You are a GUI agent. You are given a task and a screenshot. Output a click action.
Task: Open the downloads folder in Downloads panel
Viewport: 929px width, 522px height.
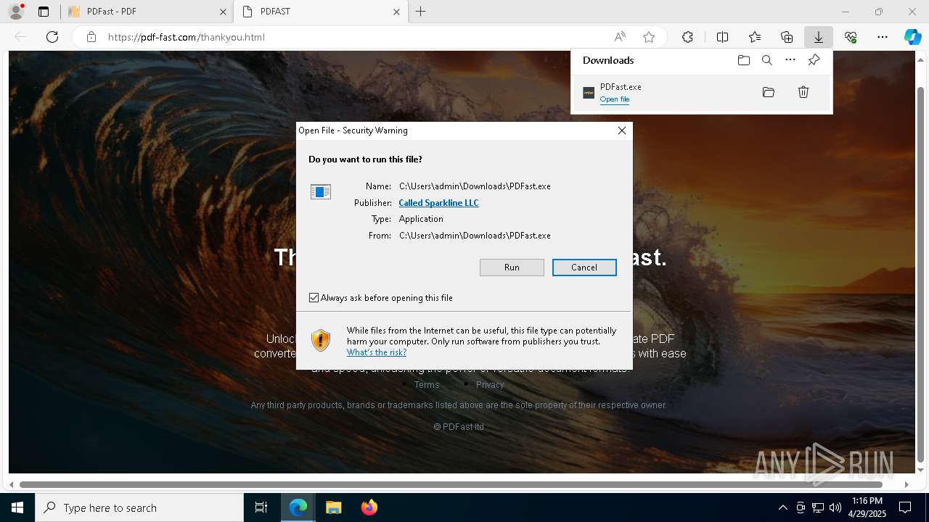743,60
